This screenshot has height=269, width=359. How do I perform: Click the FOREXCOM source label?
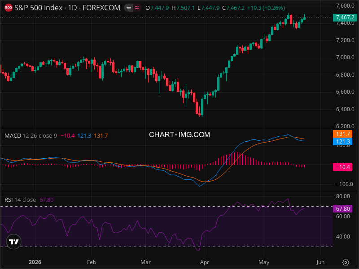click(x=101, y=8)
